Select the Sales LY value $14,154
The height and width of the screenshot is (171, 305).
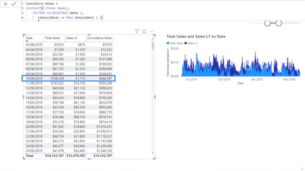pyautogui.click(x=79, y=83)
